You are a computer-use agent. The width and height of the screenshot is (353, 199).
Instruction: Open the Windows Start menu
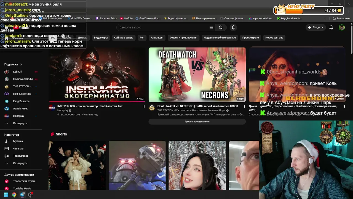[6, 195]
